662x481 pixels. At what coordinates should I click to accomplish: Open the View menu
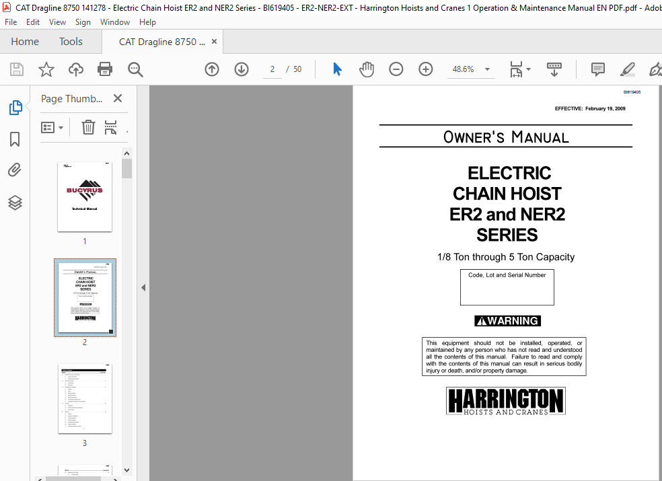[57, 22]
